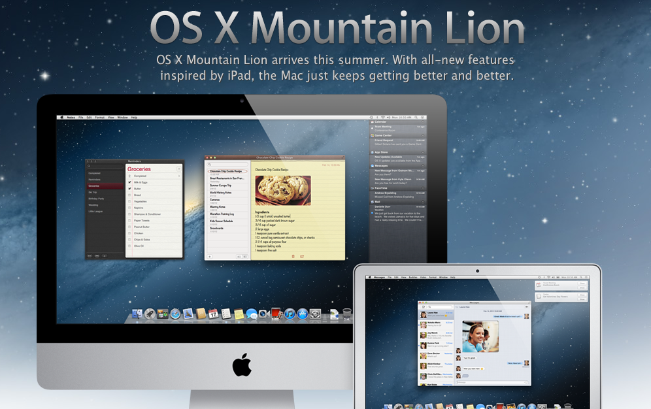Open the Video menu on the MacBook
The width and height of the screenshot is (651, 409).
pos(423,277)
